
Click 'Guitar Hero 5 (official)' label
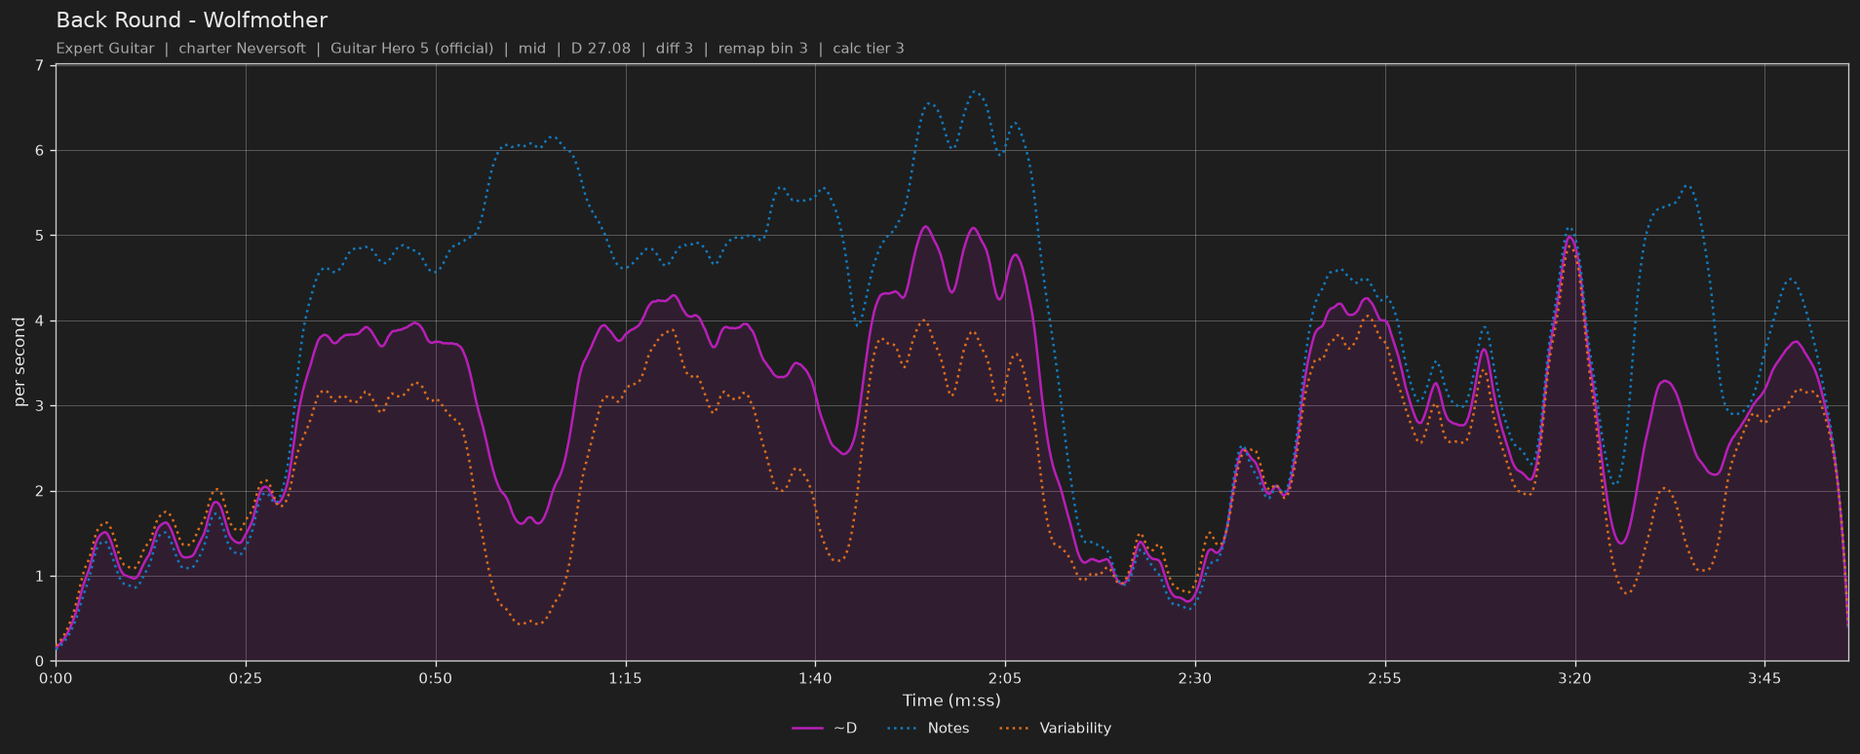pos(411,48)
